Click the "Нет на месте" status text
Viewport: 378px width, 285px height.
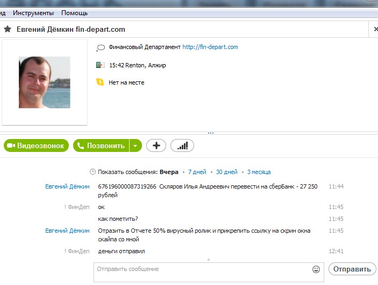[126, 82]
